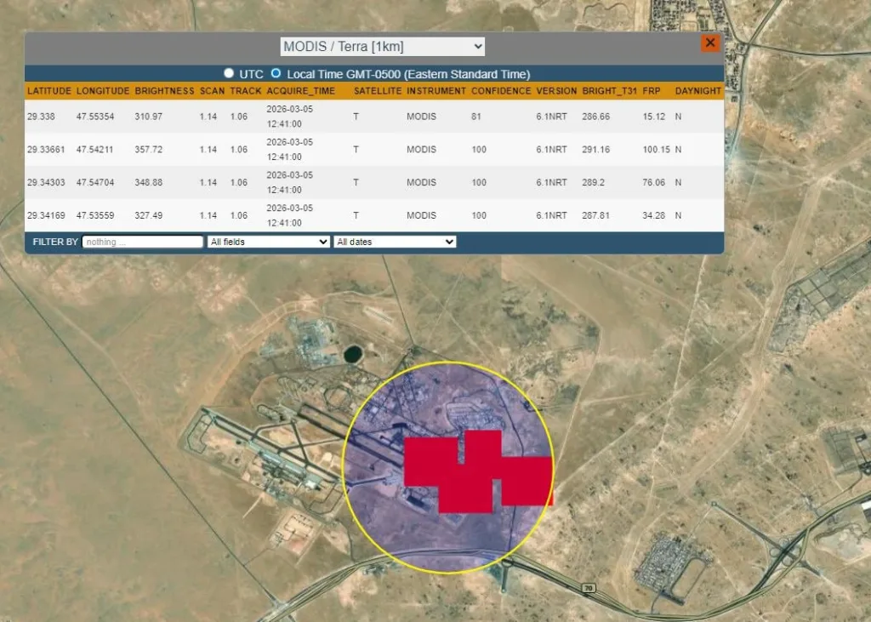Sort table by LATITUDE column header

(48, 90)
